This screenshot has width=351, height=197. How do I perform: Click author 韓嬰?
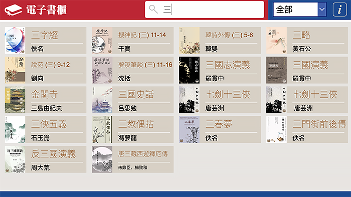coord(212,49)
